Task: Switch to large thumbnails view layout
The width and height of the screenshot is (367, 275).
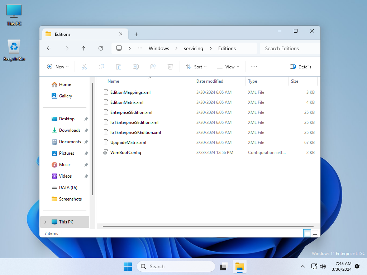Action: pyautogui.click(x=315, y=233)
